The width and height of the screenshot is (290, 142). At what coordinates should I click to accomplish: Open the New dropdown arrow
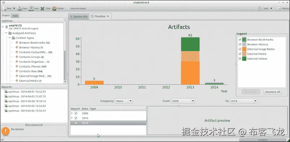(14, 9)
